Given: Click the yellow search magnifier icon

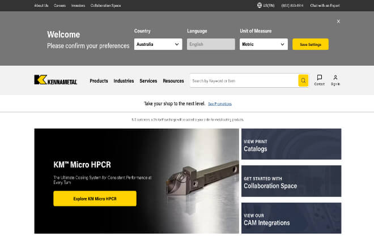Looking at the screenshot, I should pos(303,80).
